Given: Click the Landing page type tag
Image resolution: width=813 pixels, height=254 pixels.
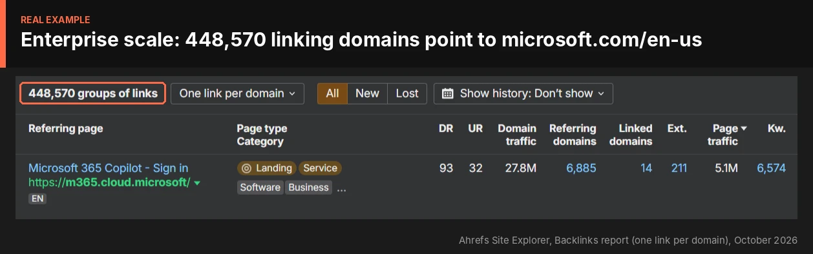Looking at the screenshot, I should 266,168.
